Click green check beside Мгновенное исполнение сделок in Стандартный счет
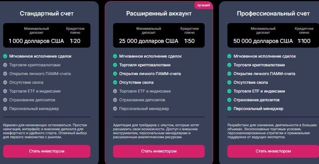319x164 pixels. pyautogui.click(x=5, y=56)
